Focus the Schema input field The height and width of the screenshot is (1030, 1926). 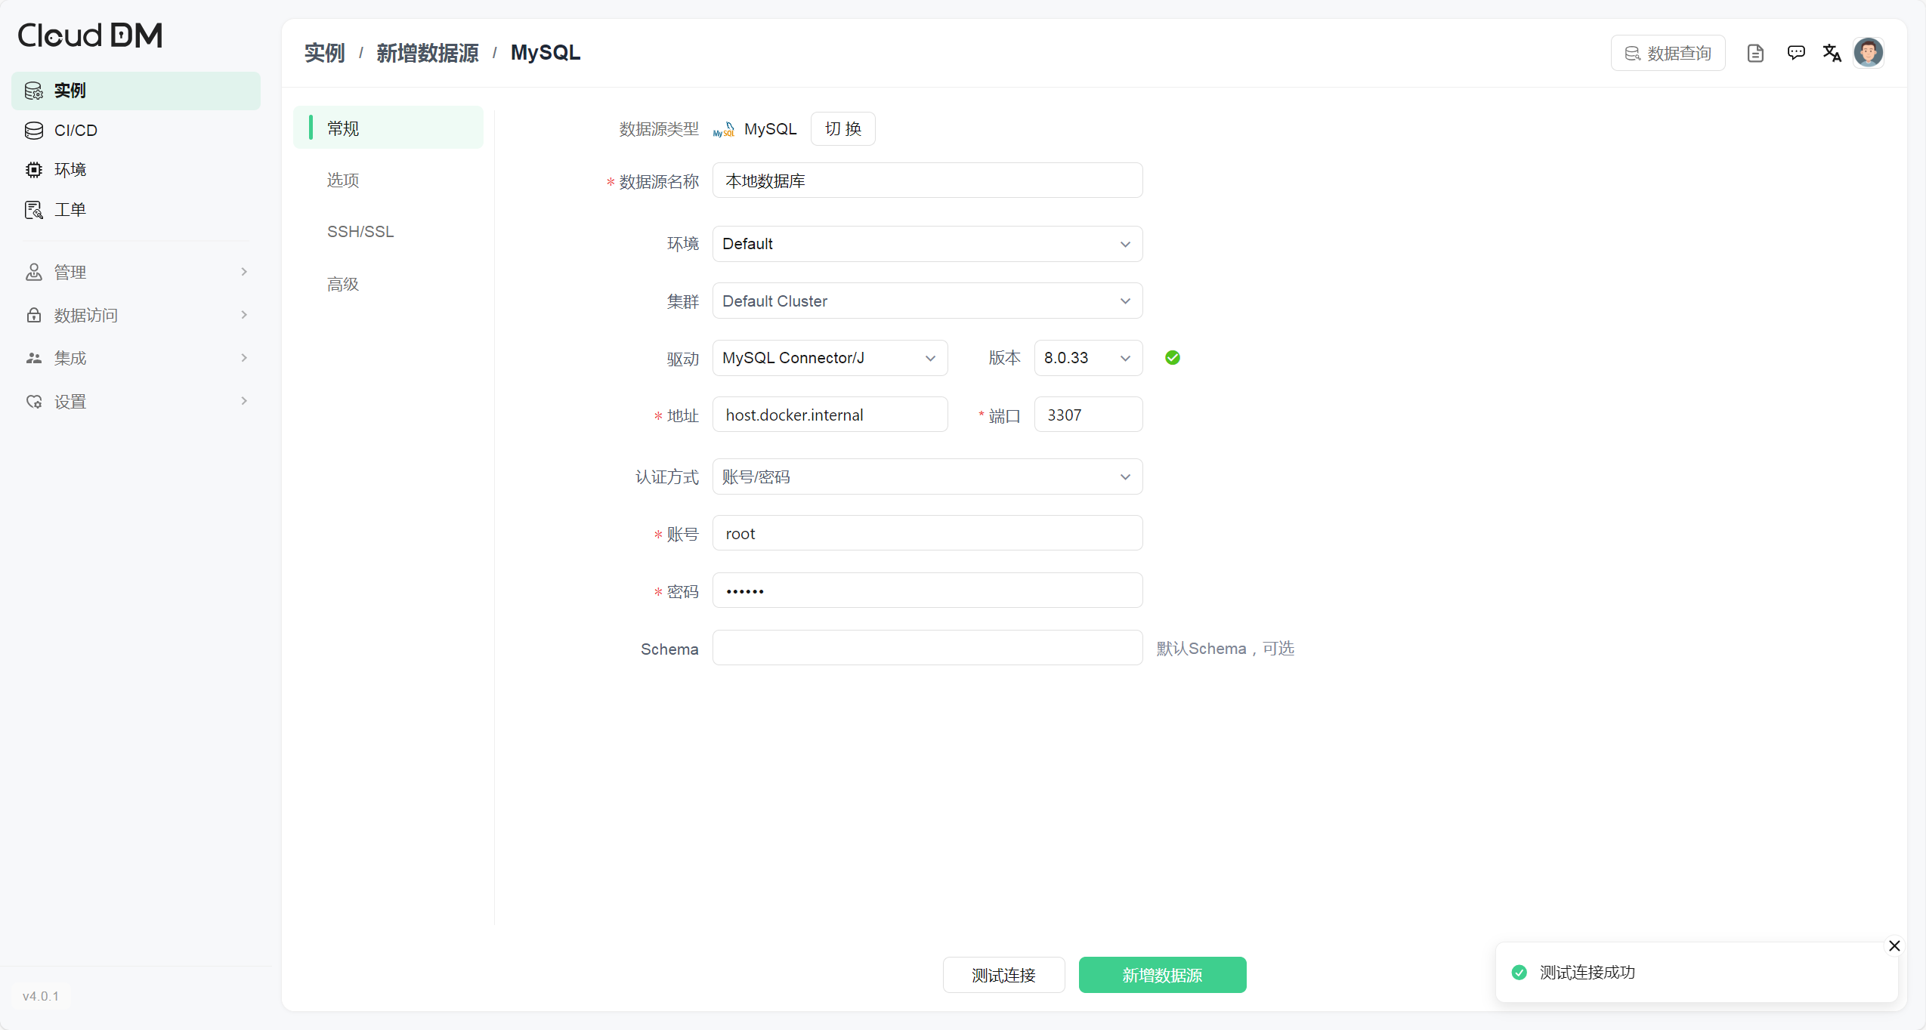click(x=927, y=648)
